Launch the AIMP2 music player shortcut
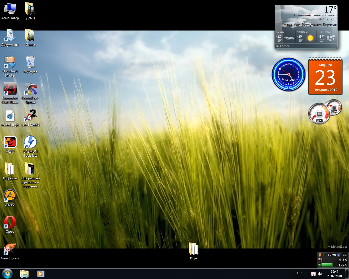This screenshot has height=279, width=349. (10, 196)
